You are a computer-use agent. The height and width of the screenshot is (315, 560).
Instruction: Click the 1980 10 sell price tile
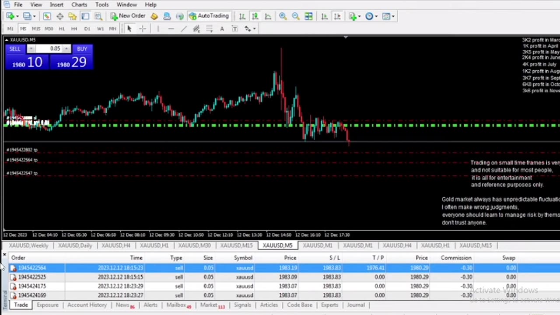[x=27, y=62]
